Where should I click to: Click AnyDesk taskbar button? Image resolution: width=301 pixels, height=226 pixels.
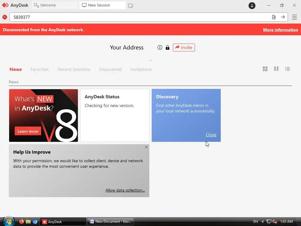(x=63, y=222)
